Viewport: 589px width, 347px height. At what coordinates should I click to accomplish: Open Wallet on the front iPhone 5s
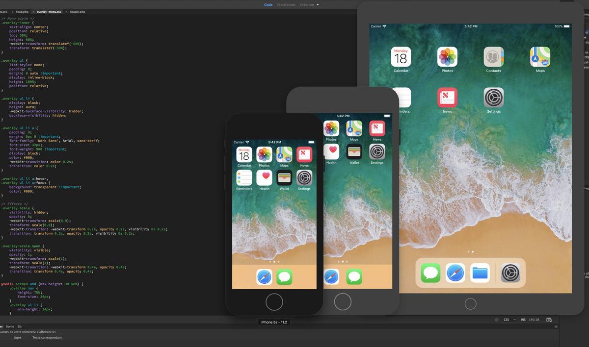(x=284, y=177)
